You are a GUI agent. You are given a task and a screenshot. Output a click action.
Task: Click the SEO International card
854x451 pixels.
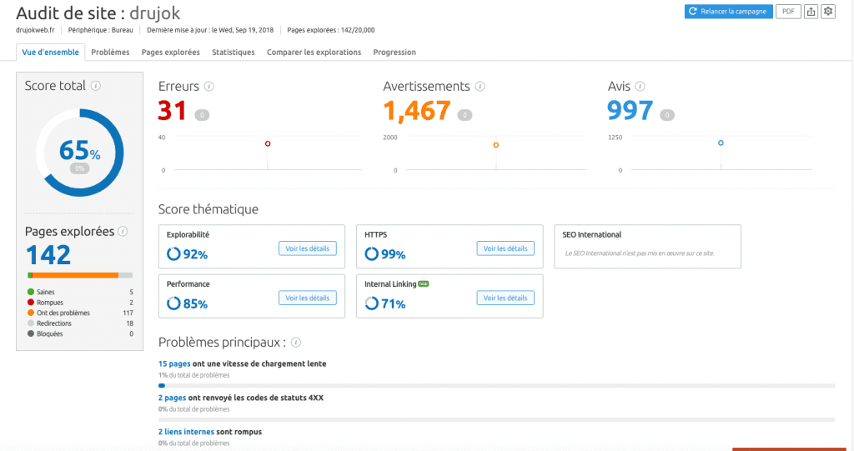(x=647, y=246)
